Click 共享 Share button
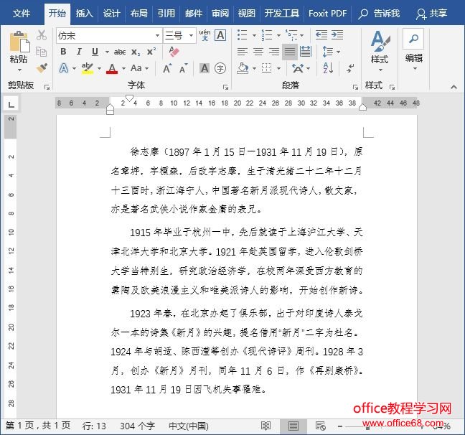Viewport: 465px width, 435px height. point(431,14)
